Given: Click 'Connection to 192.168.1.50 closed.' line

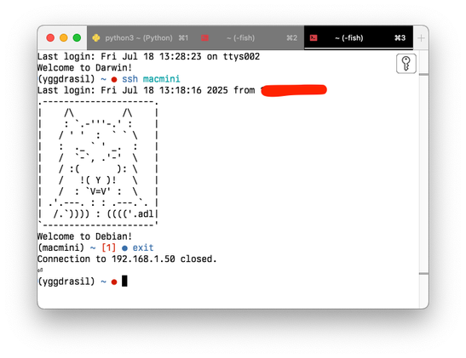Looking at the screenshot, I should 127,259.
